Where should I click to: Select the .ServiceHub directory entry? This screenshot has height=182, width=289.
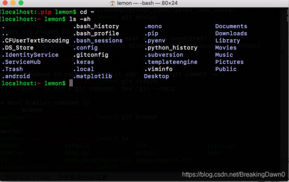tap(21, 62)
